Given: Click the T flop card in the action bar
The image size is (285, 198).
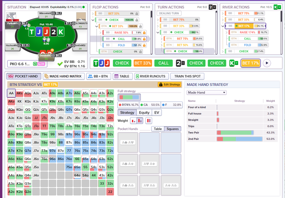Looking at the screenshot, I should click(x=96, y=63).
